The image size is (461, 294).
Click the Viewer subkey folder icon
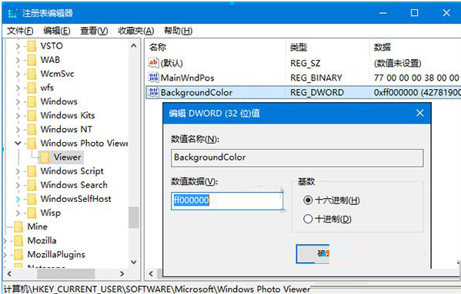click(x=45, y=157)
